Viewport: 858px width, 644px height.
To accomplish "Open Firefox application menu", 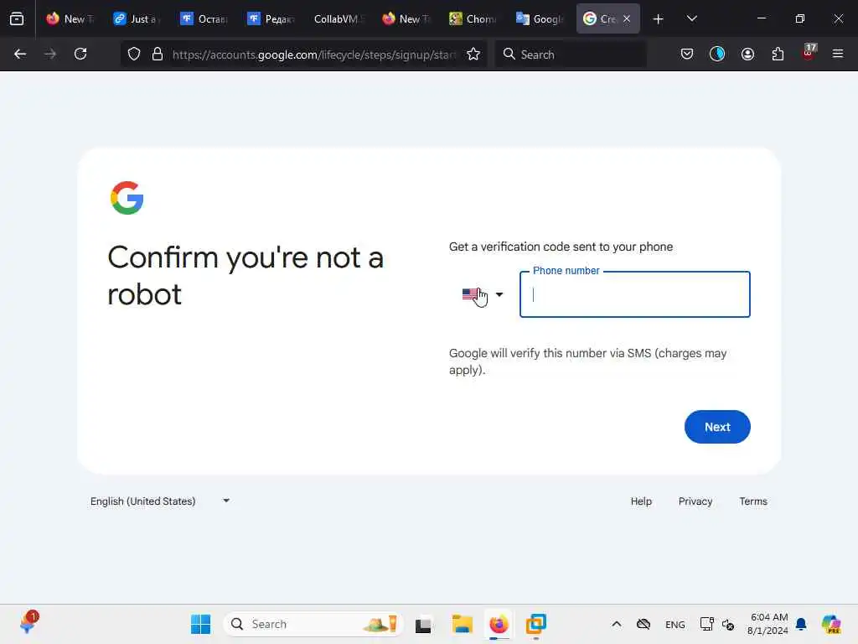I will [x=838, y=55].
